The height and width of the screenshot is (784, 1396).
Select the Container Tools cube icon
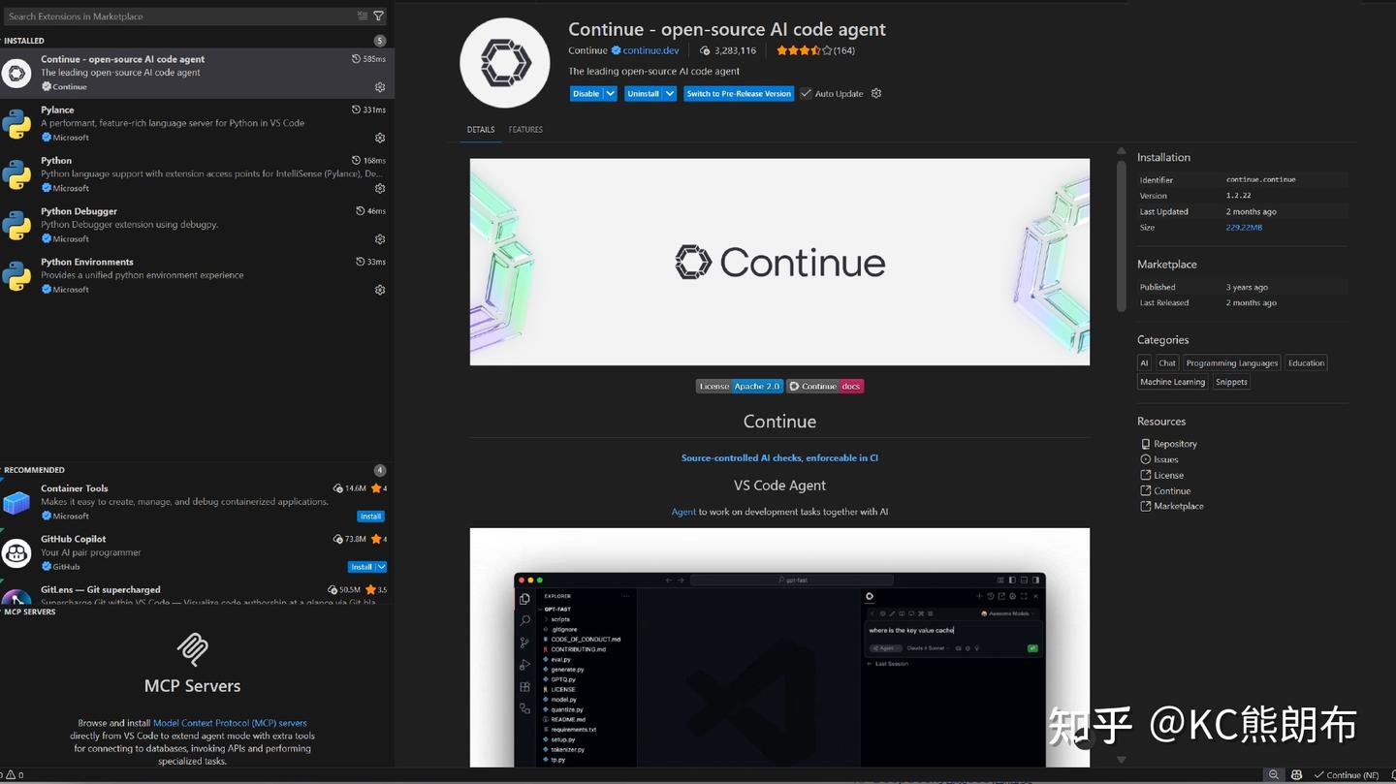point(16,503)
